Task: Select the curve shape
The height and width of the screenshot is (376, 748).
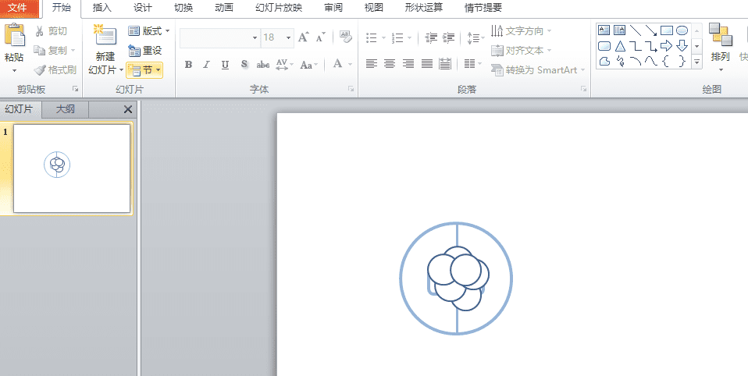Action: [650, 61]
